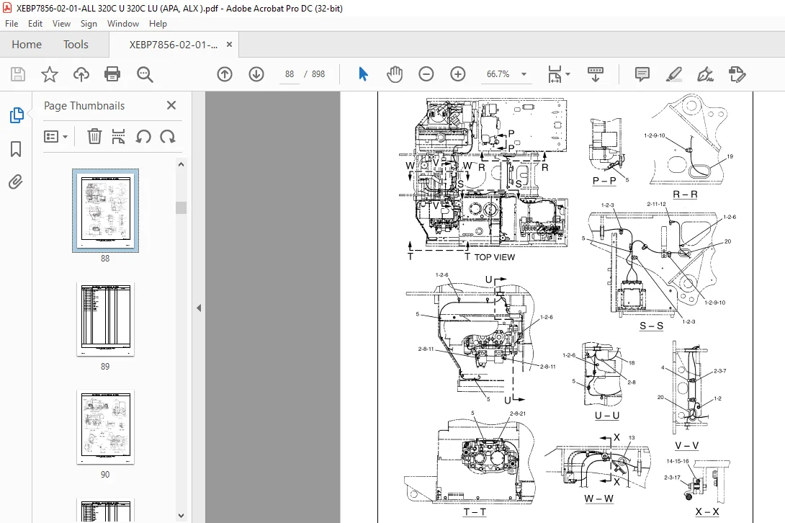The width and height of the screenshot is (785, 523).
Task: Click the Stamp/edit tool icon
Action: tap(737, 74)
